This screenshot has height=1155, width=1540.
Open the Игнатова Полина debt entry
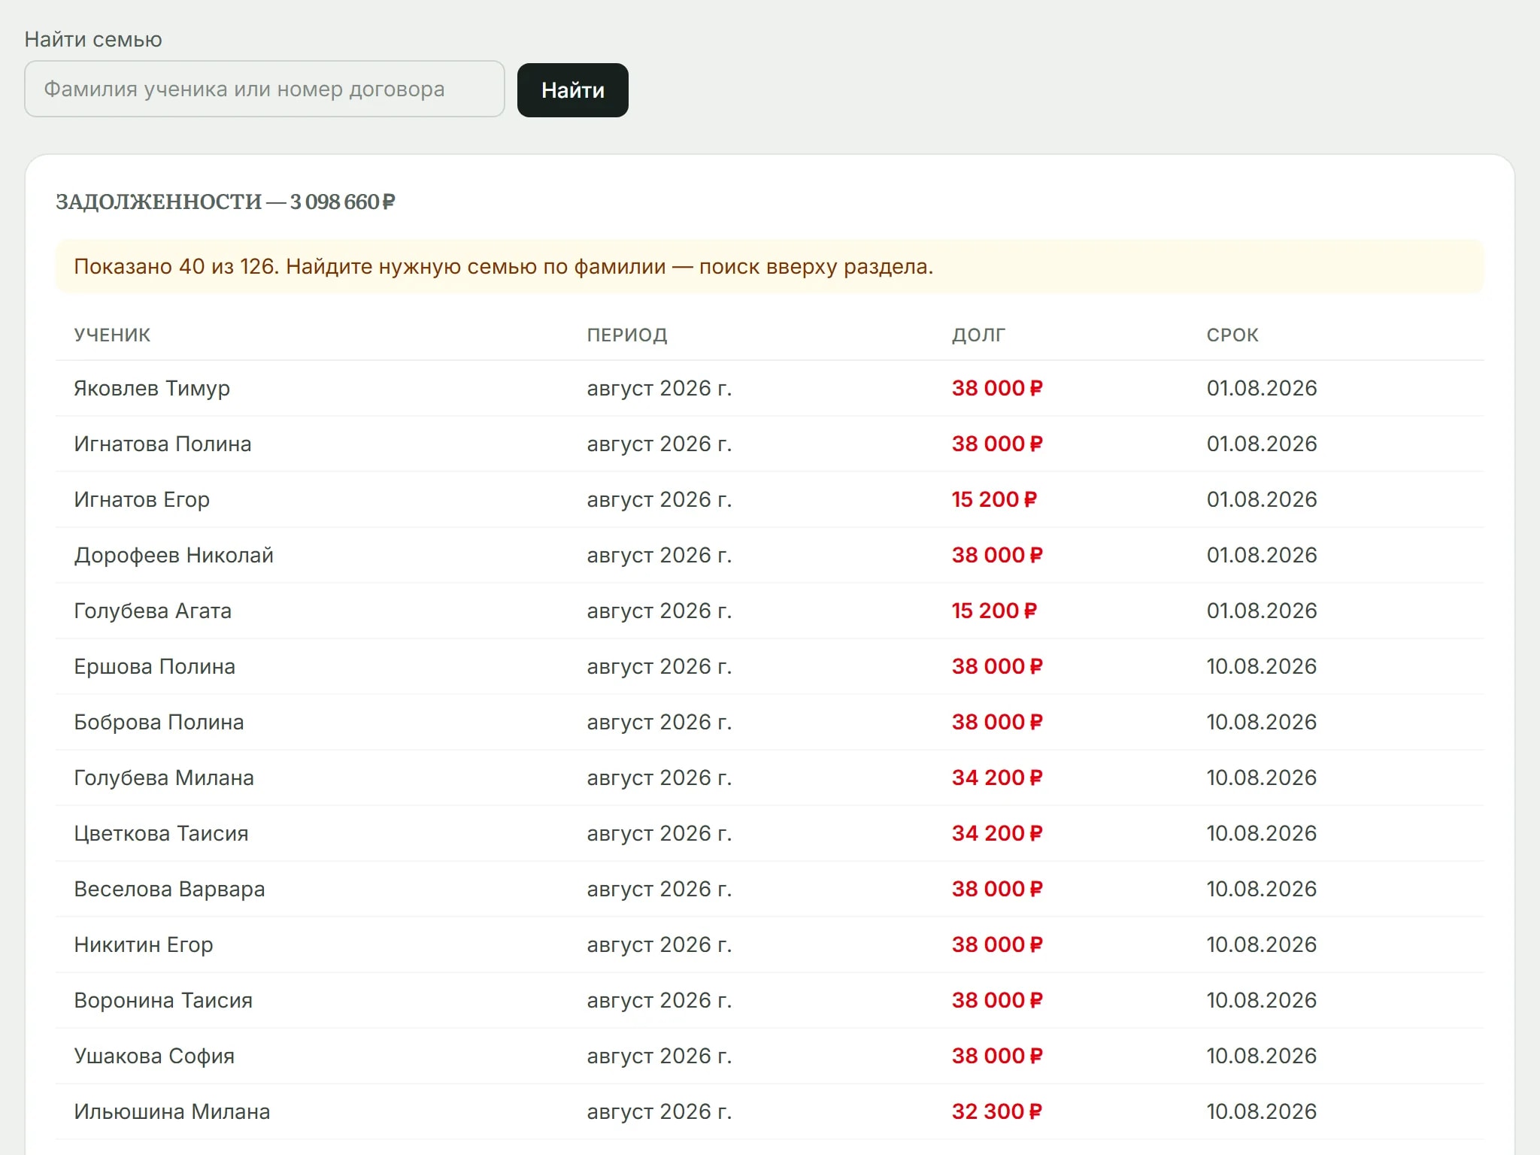pos(769,444)
